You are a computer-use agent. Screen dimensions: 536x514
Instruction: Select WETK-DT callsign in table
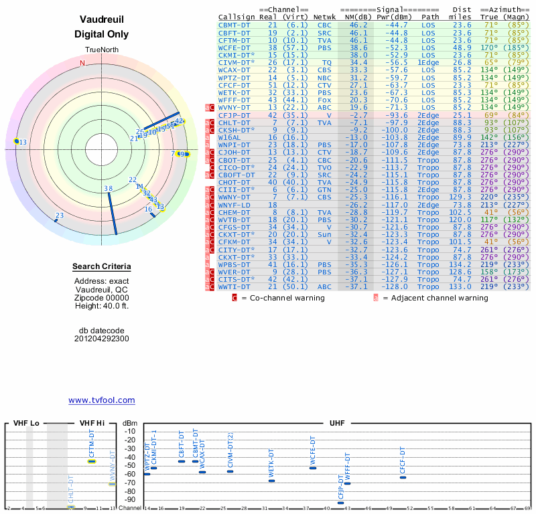[234, 92]
